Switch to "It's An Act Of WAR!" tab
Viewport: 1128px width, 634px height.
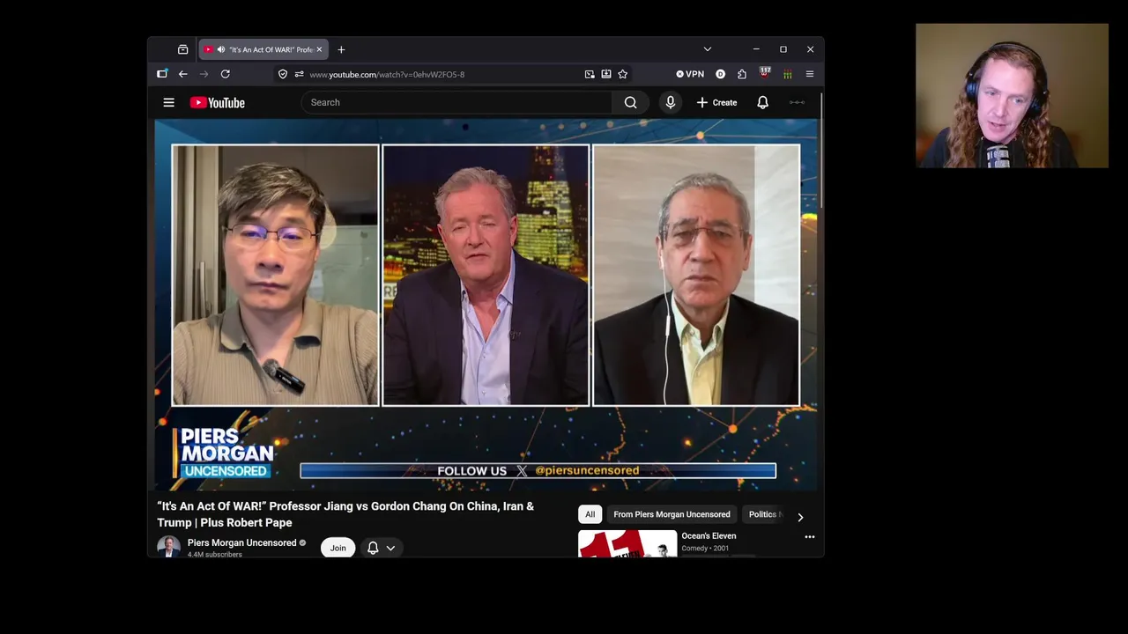pyautogui.click(x=262, y=49)
